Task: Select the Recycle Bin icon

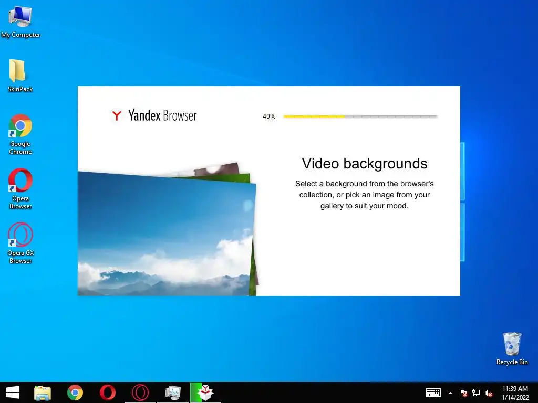Action: point(512,348)
